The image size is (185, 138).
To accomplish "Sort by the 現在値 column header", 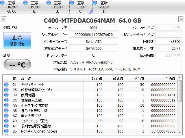I will [94, 78].
